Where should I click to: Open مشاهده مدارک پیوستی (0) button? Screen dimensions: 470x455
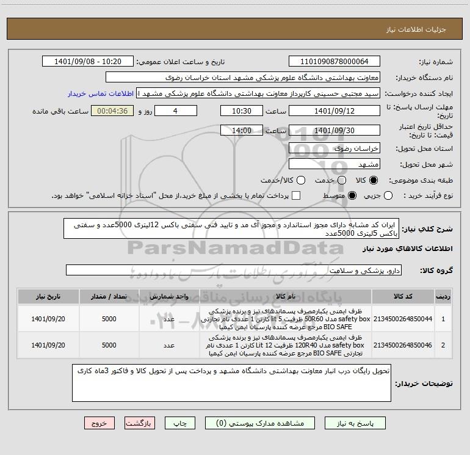pyautogui.click(x=260, y=423)
